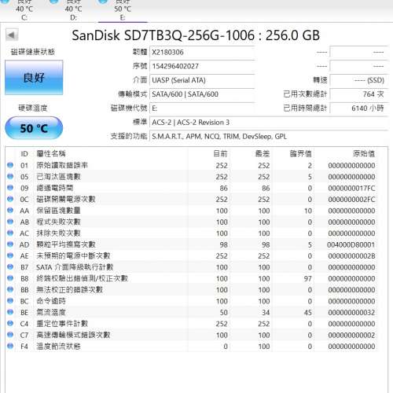Select the 原始讀取錯誤率 attribute row
The image size is (393, 393).
click(x=191, y=165)
